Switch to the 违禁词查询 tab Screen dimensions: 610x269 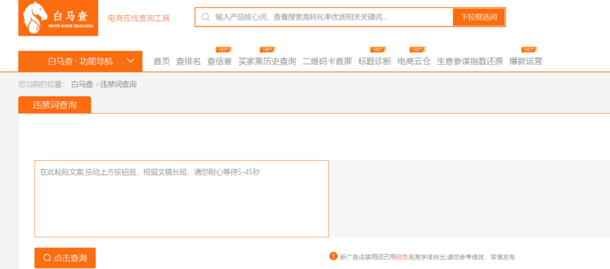(55, 105)
